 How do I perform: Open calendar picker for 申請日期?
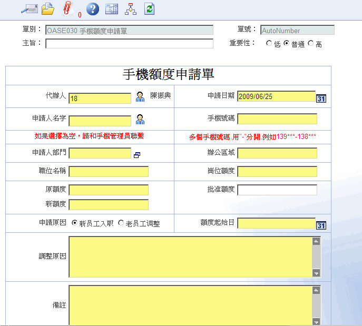point(321,98)
